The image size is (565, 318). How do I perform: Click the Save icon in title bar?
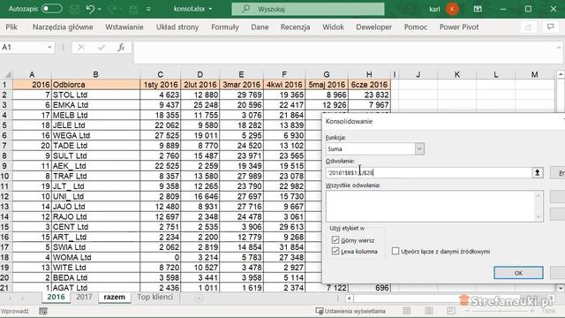(74, 9)
